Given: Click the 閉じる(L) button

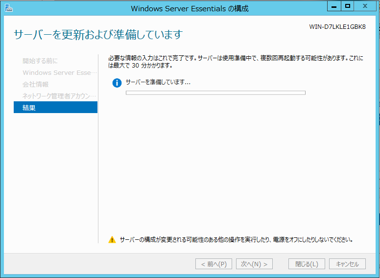Looking at the screenshot, I should [307, 264].
